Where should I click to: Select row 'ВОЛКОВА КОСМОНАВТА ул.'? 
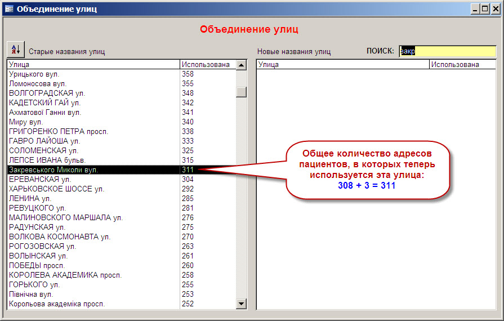point(122,237)
